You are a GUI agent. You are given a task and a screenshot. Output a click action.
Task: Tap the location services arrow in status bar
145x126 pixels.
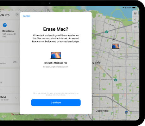click(x=123, y=8)
